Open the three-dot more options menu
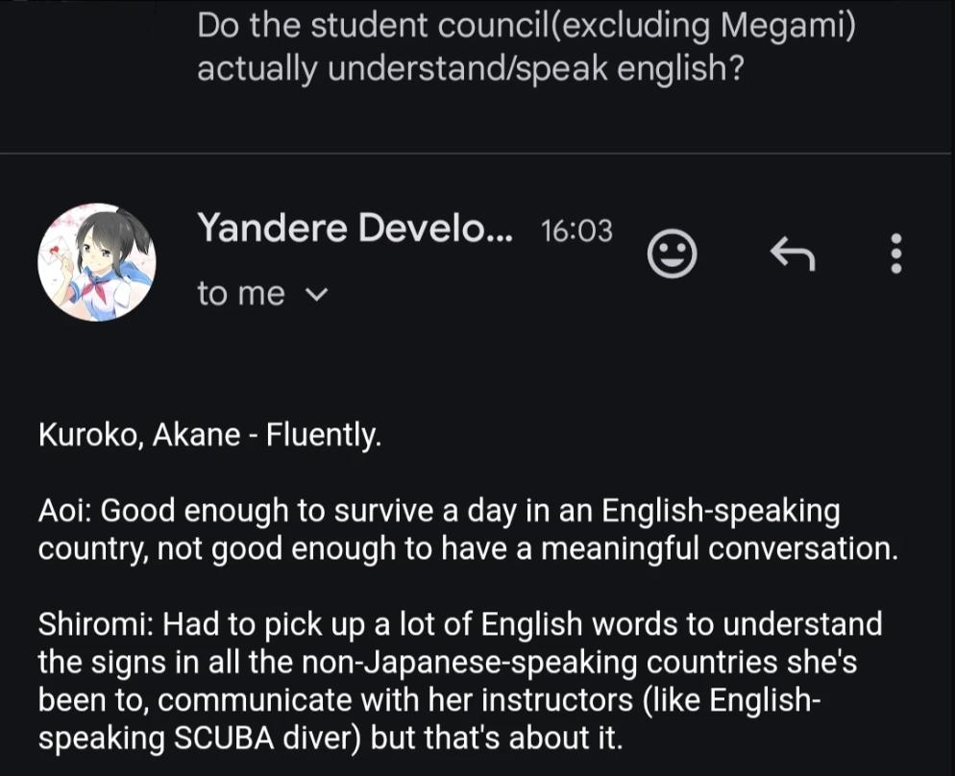The width and height of the screenshot is (955, 776). coord(895,254)
